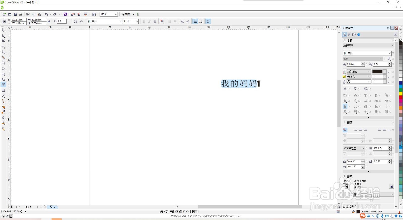Screen dimensions: 403x220
Task: Pick the Ellipse tool
Action: pyautogui.click(x=3, y=69)
